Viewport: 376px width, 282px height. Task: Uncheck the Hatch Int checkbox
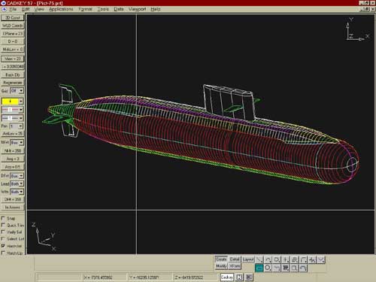[x=3, y=246]
